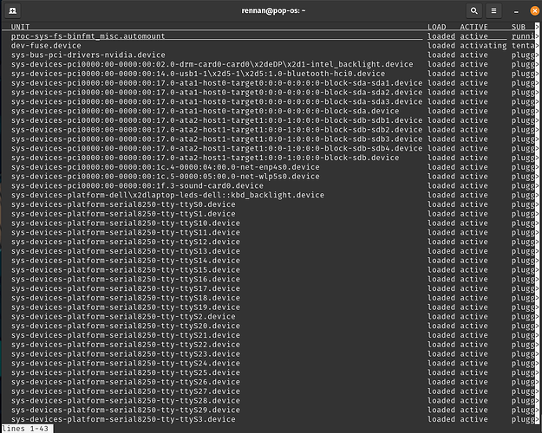Open the terminal hamburger menu
This screenshot has width=542, height=433.
coord(493,10)
